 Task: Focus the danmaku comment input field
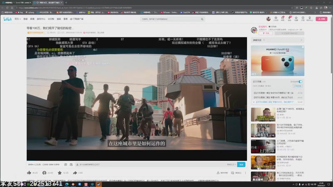click(151, 165)
